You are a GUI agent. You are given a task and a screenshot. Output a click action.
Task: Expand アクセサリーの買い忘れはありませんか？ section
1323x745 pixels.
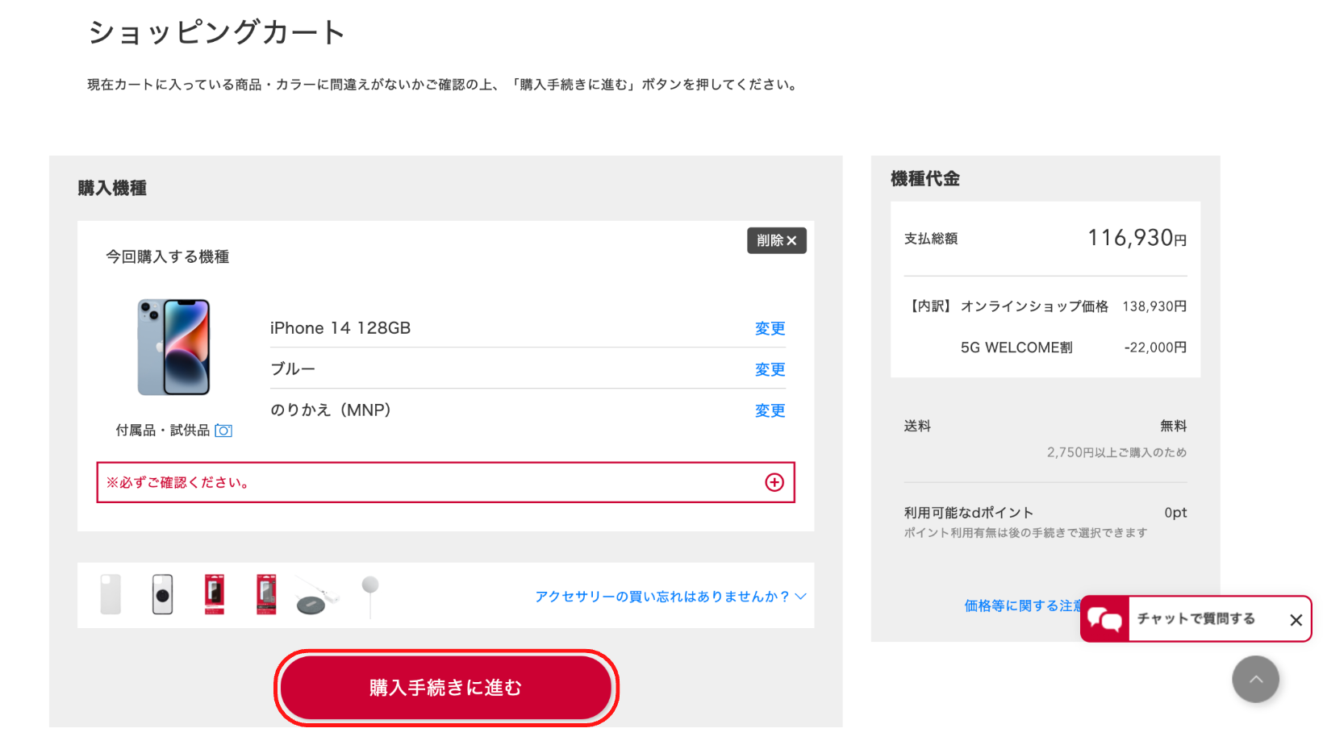pos(670,597)
